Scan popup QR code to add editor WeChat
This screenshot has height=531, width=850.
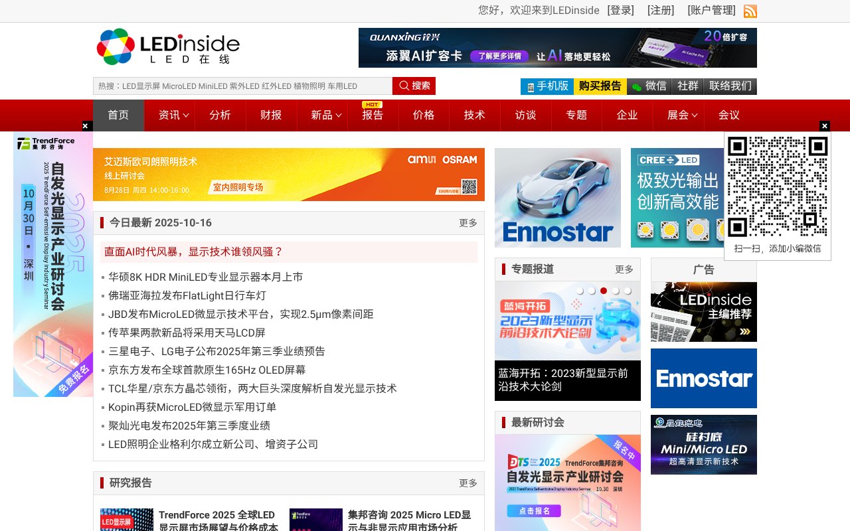[x=777, y=188]
